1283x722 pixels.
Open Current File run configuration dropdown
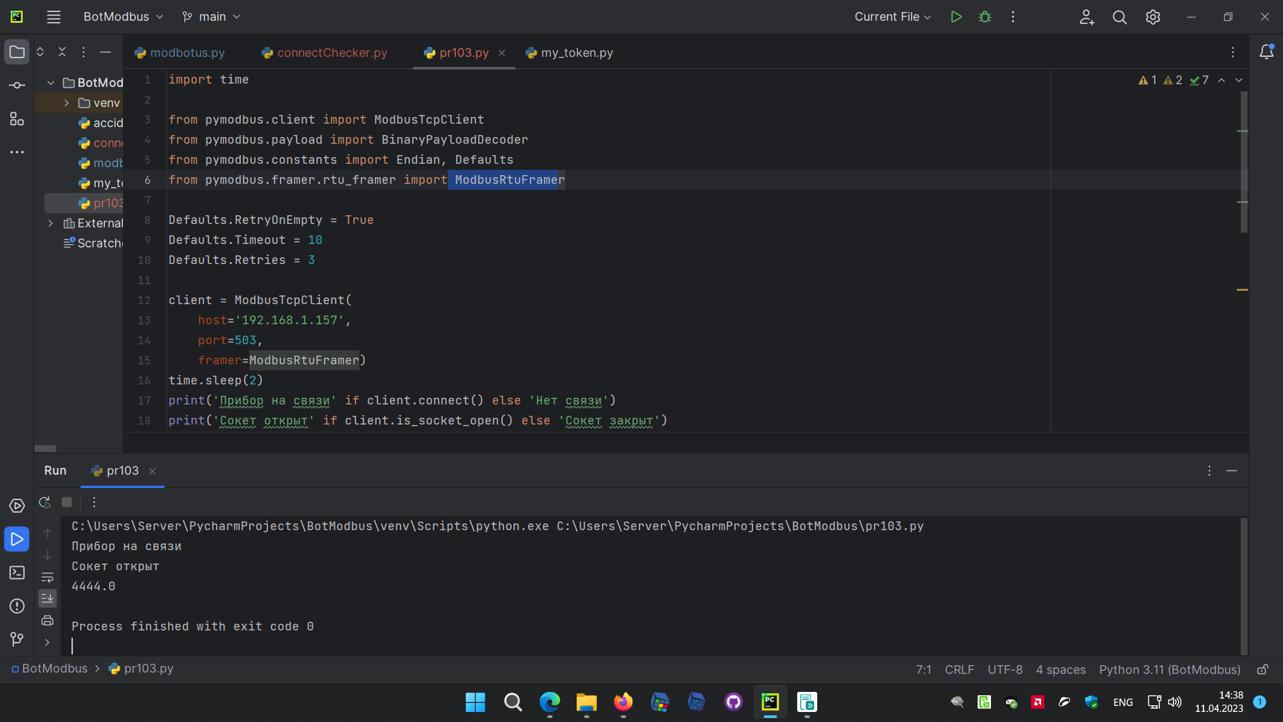(893, 17)
